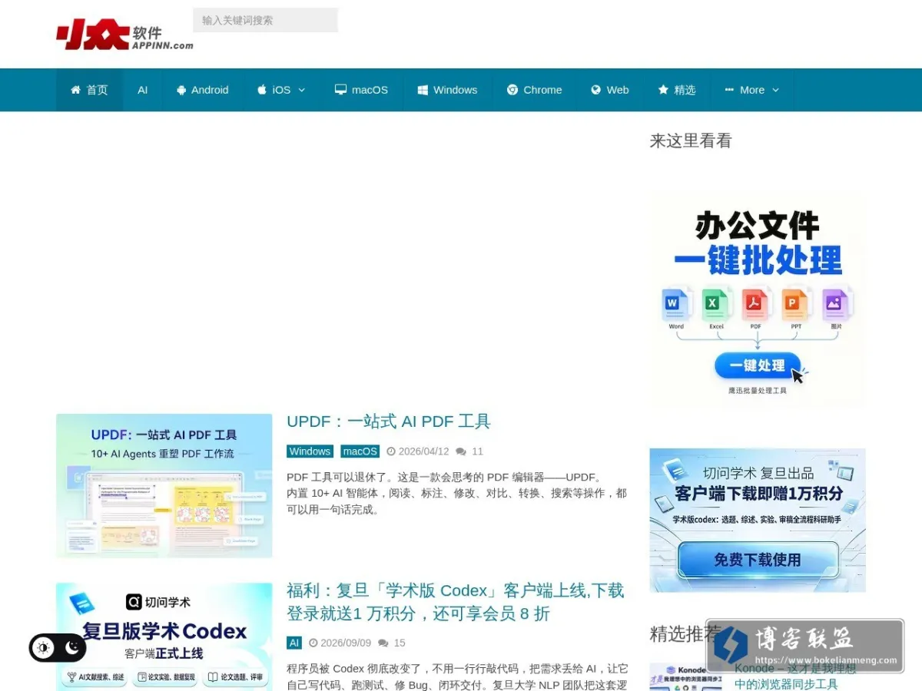
Task: Open the 复旦版学术 Codex article thumbnail
Action: (164, 636)
